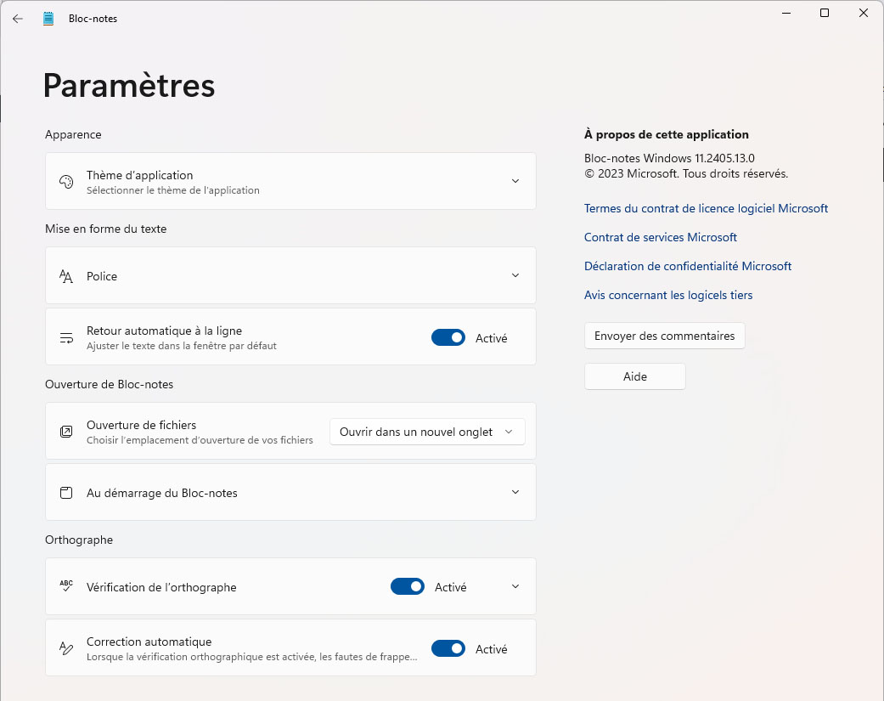Click the Ouverture de fichiers label
Screen dimensions: 884x701
coord(142,425)
